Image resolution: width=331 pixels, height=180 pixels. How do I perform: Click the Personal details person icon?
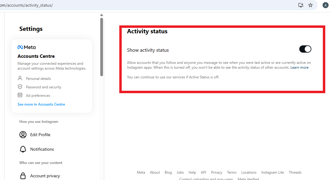click(20, 78)
